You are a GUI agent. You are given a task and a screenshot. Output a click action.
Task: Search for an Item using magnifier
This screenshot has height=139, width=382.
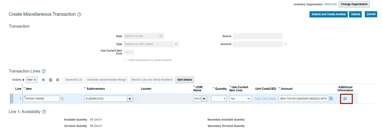click(62, 99)
